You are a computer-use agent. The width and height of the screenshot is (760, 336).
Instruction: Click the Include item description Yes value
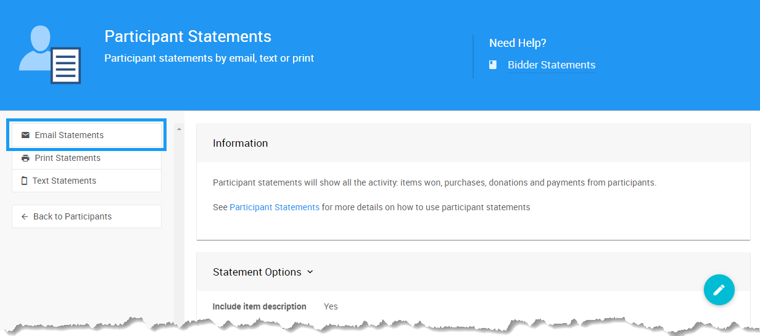(x=331, y=306)
